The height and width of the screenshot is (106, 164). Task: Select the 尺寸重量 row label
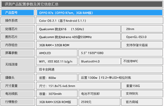18,86
